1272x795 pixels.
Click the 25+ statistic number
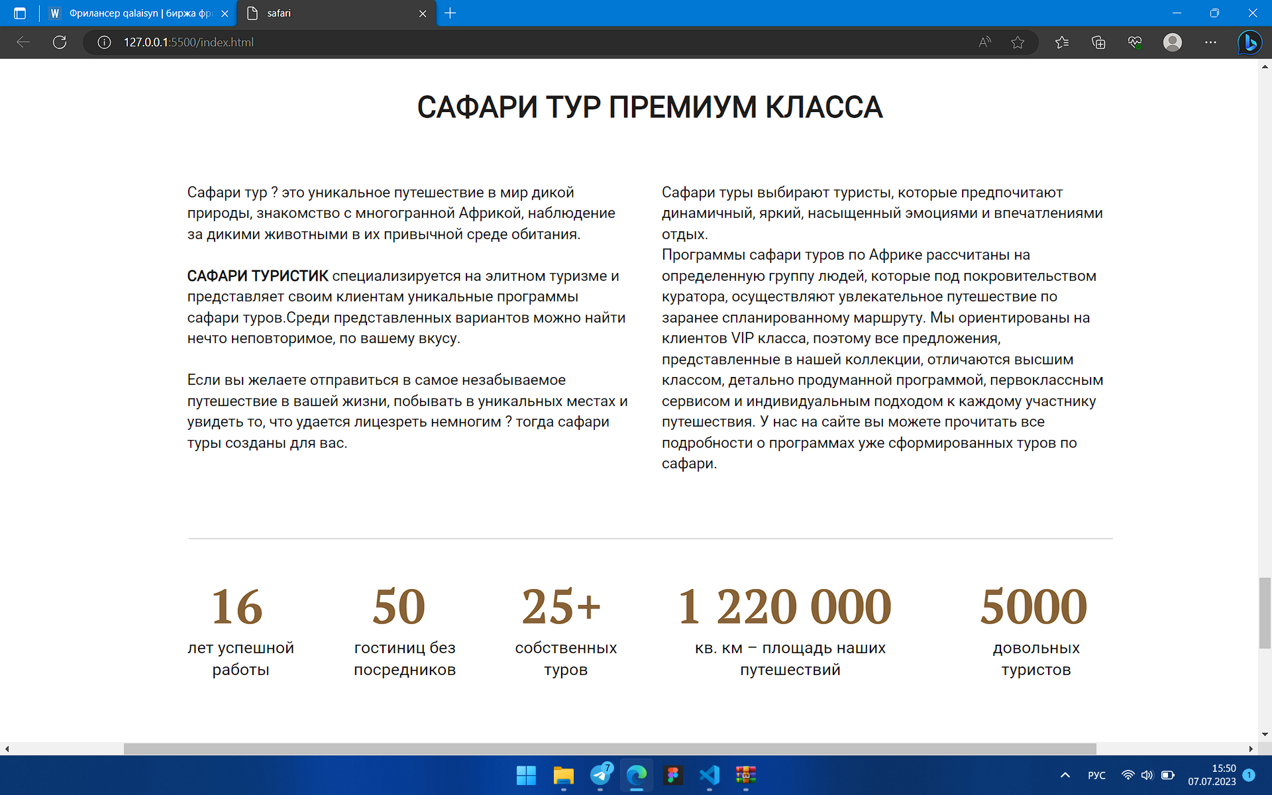(561, 607)
